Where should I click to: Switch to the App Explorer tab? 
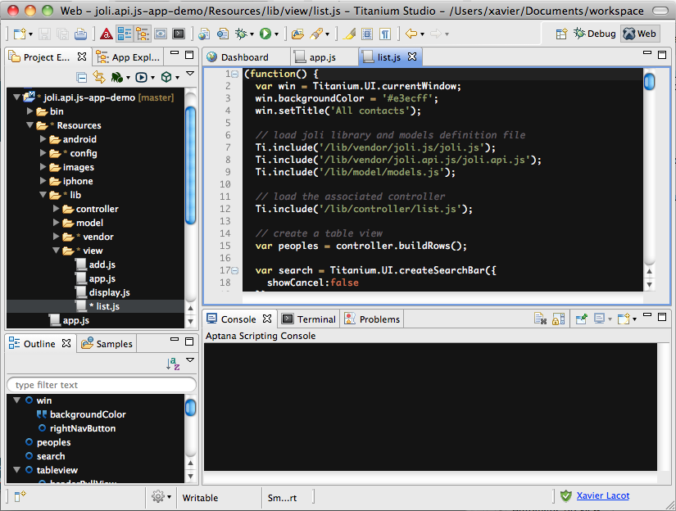click(x=129, y=57)
